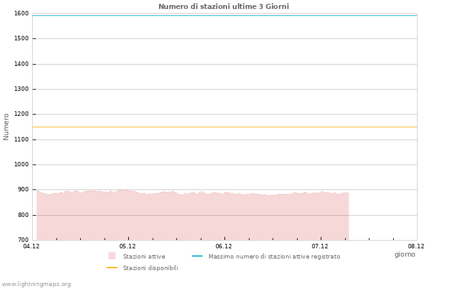Select the 'Massimo numero di stazioni attive registrato' label
The width and height of the screenshot is (449, 288).
[x=274, y=257]
